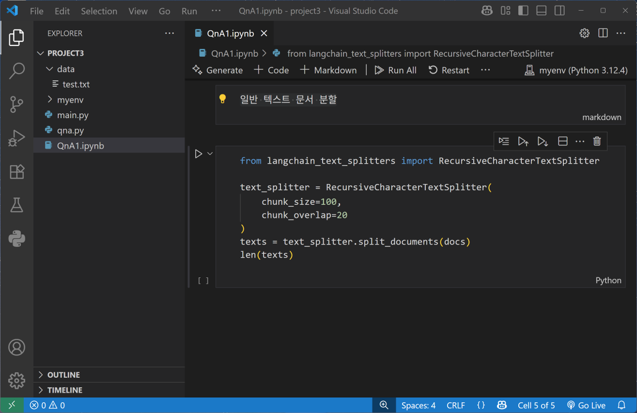Viewport: 637px width, 413px height.
Task: Split the cell
Action: (562, 141)
